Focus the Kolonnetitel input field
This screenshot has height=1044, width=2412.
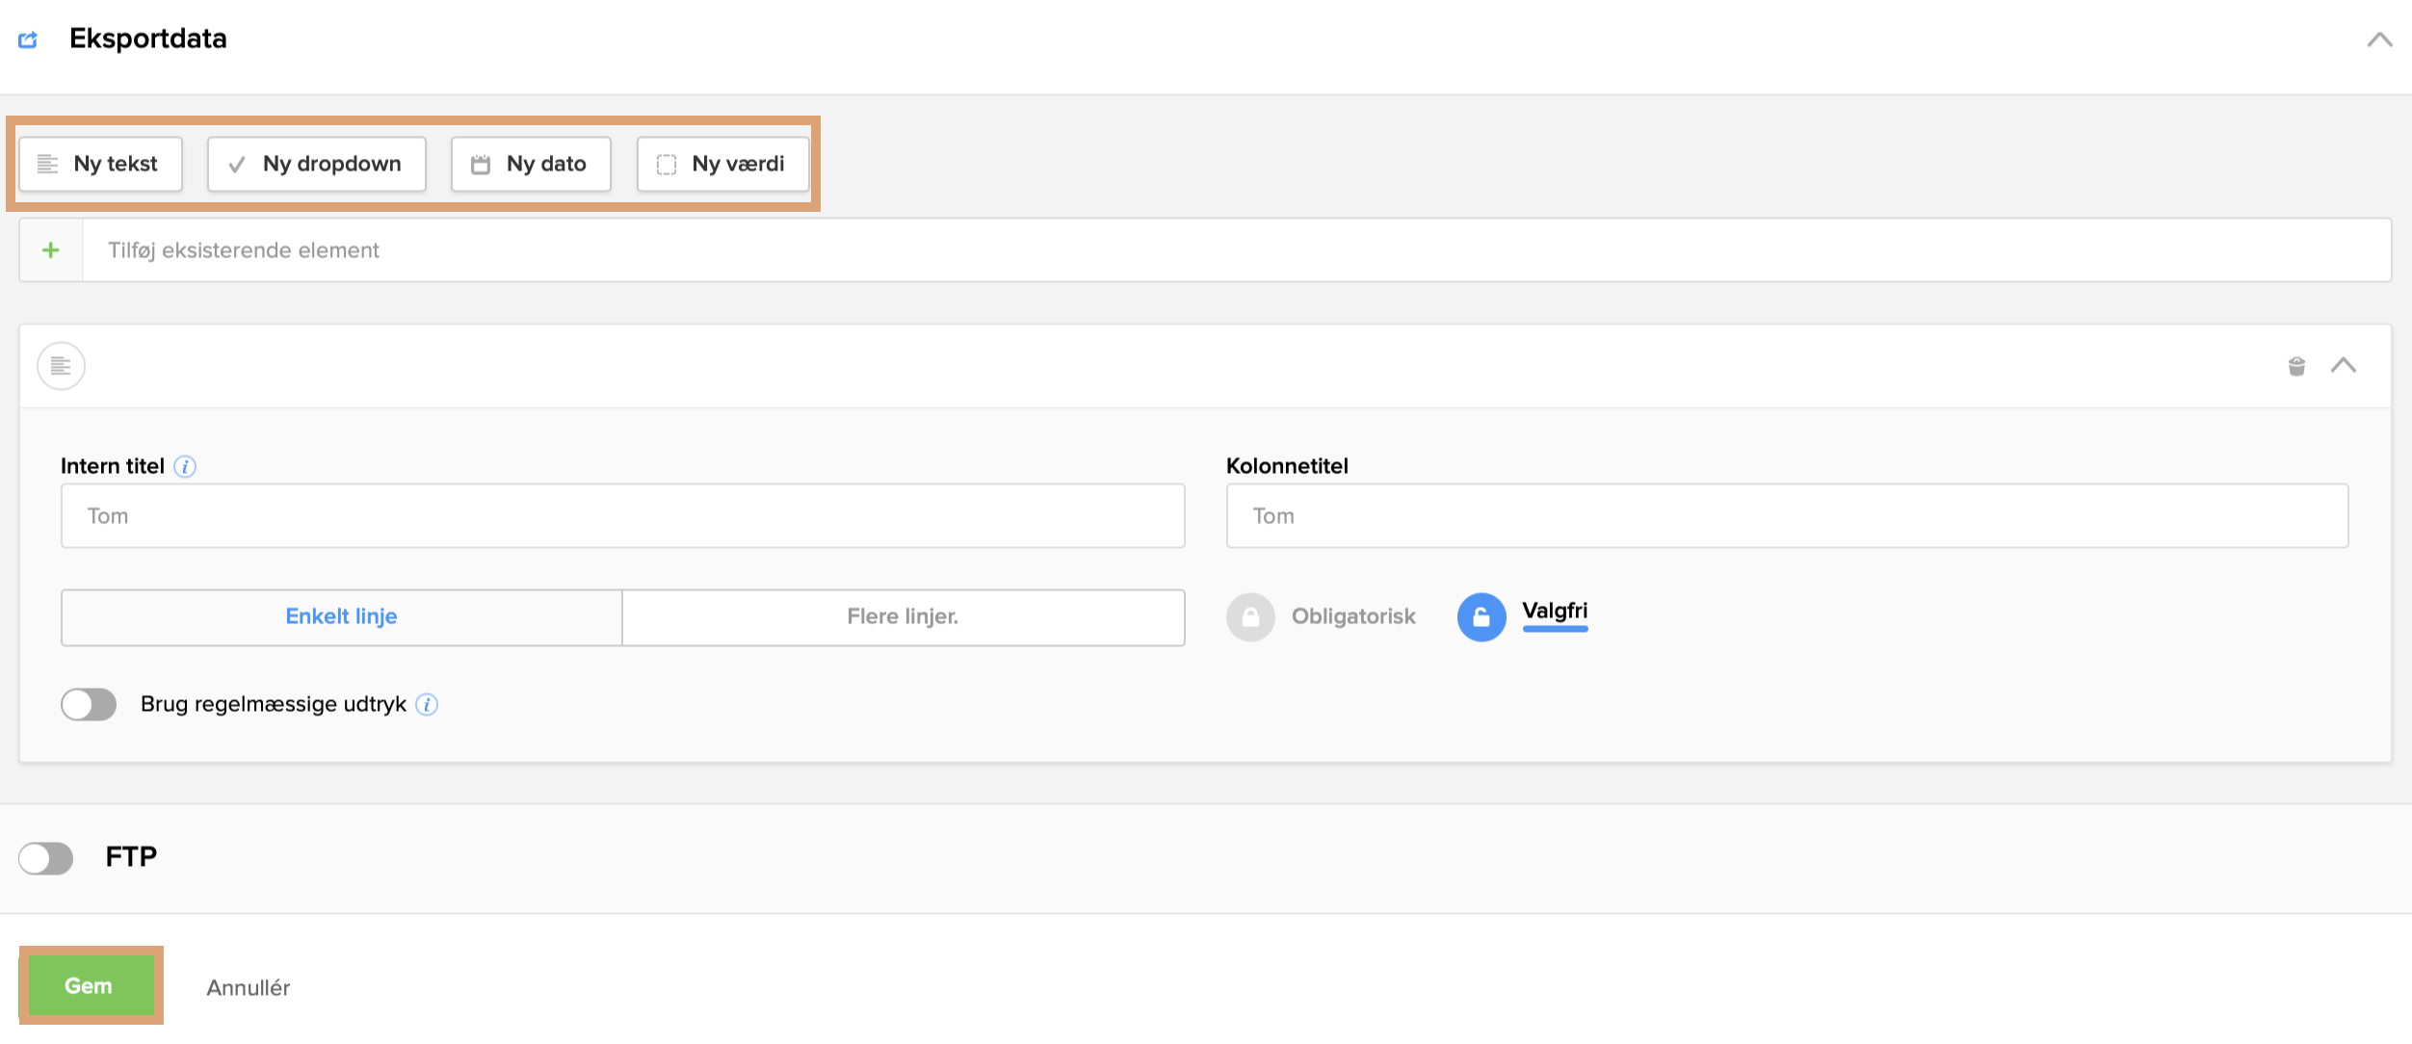[x=1787, y=516]
